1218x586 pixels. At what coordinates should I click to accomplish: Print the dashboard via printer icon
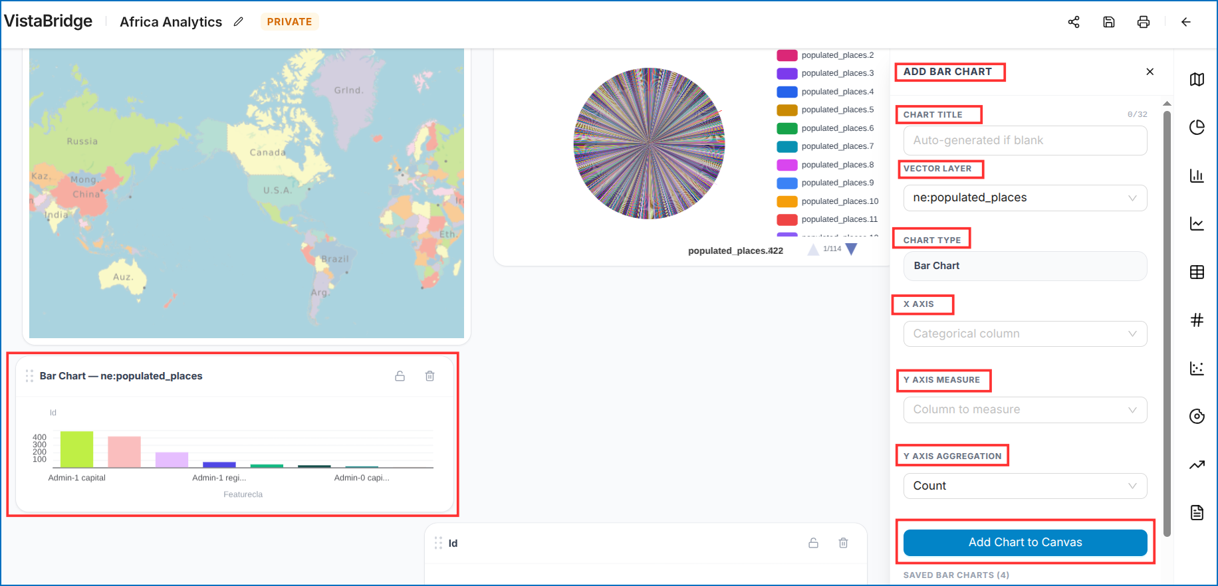tap(1144, 22)
